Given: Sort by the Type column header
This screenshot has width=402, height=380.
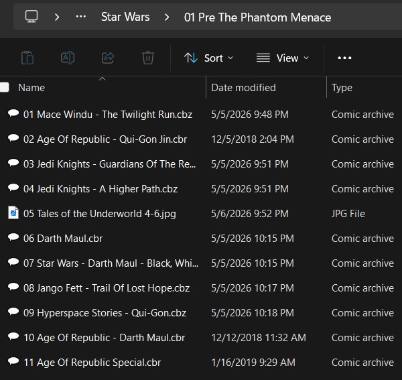Looking at the screenshot, I should (342, 88).
